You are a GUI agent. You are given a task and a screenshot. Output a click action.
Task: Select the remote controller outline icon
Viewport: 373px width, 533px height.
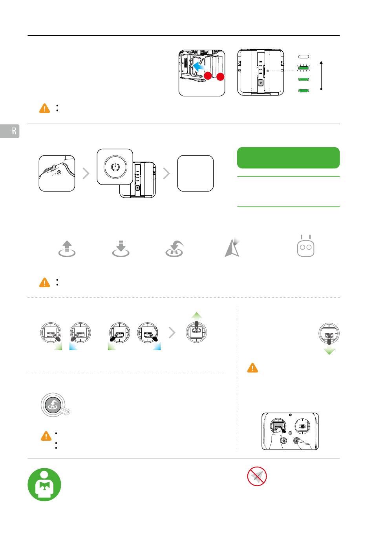306,246
